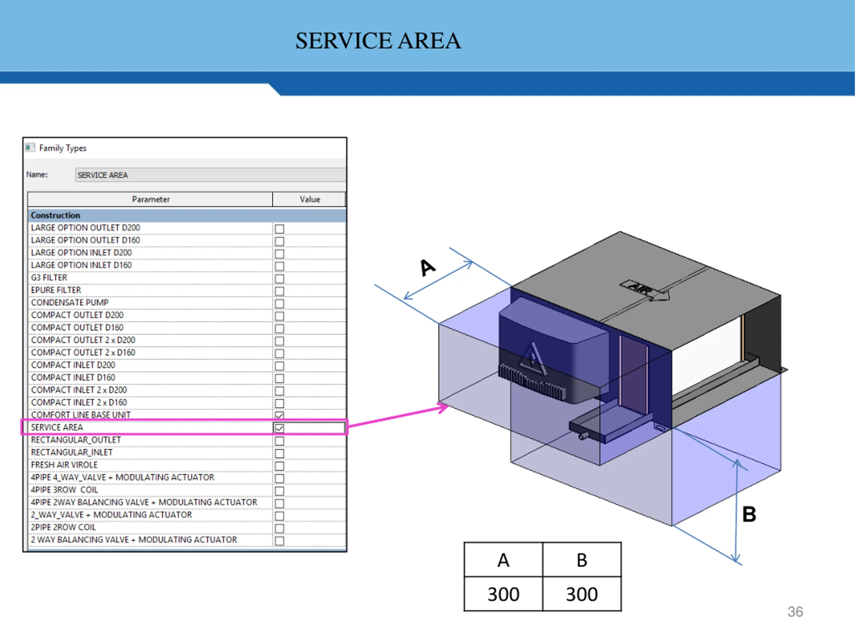Click the Parameter column header
Image resolution: width=855 pixels, height=641 pixels.
pos(150,199)
